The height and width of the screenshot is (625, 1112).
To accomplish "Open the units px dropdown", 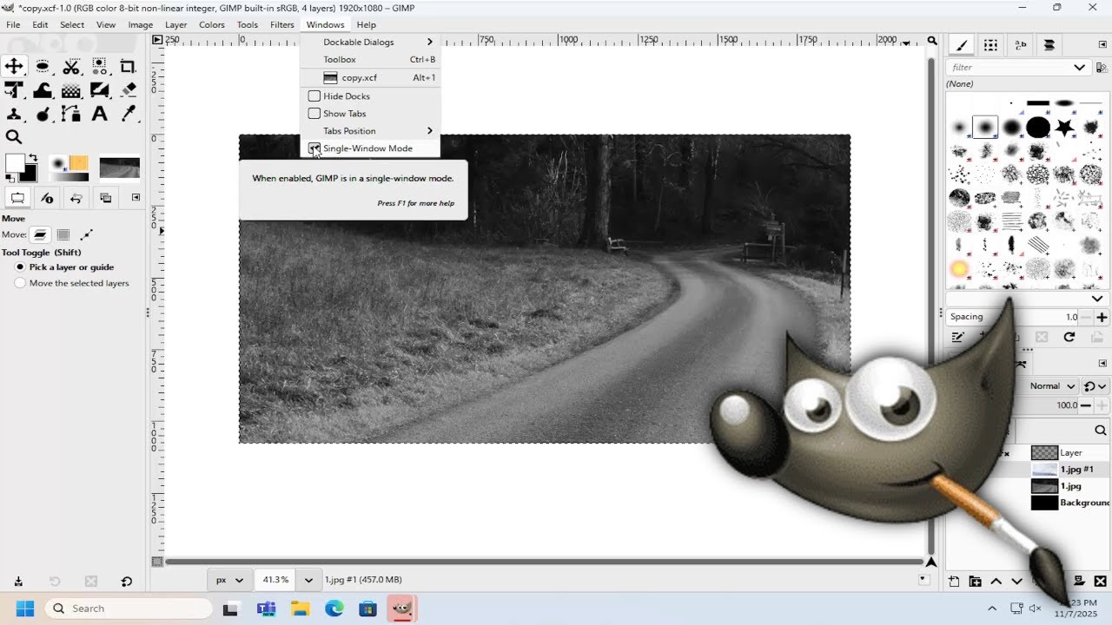I will pos(230,580).
